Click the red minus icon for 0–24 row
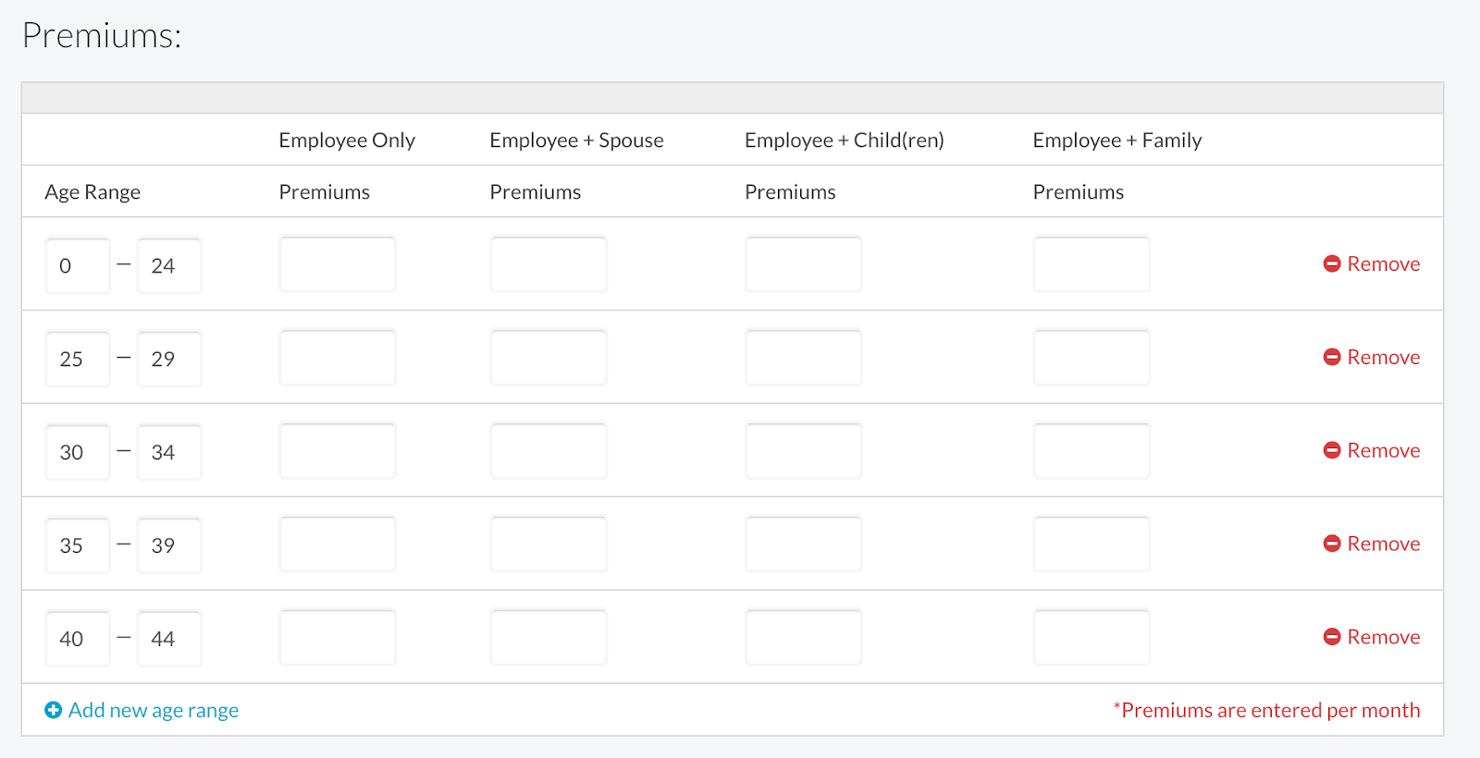This screenshot has height=758, width=1480. click(x=1332, y=263)
